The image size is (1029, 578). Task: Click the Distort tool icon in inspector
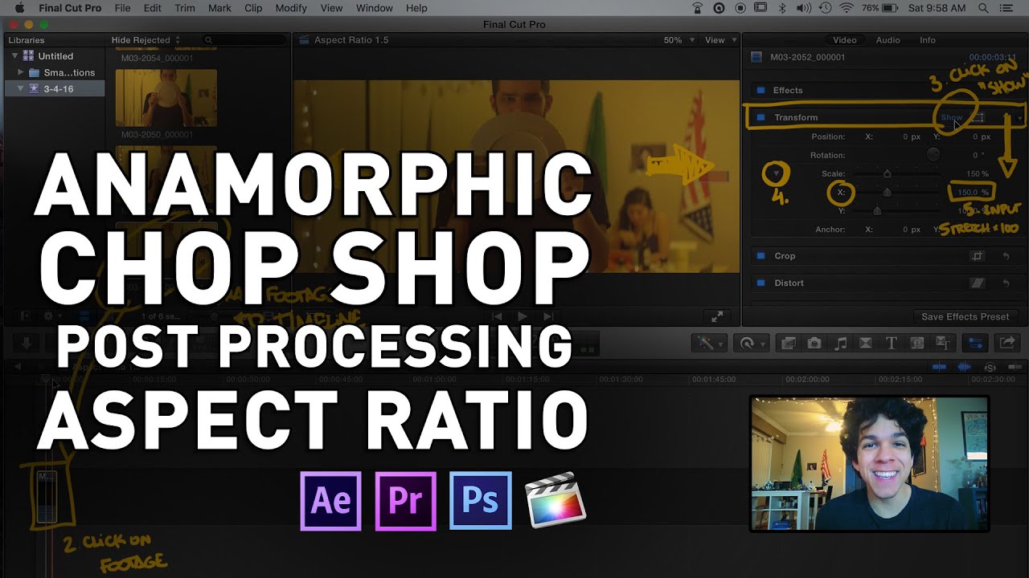tap(978, 283)
